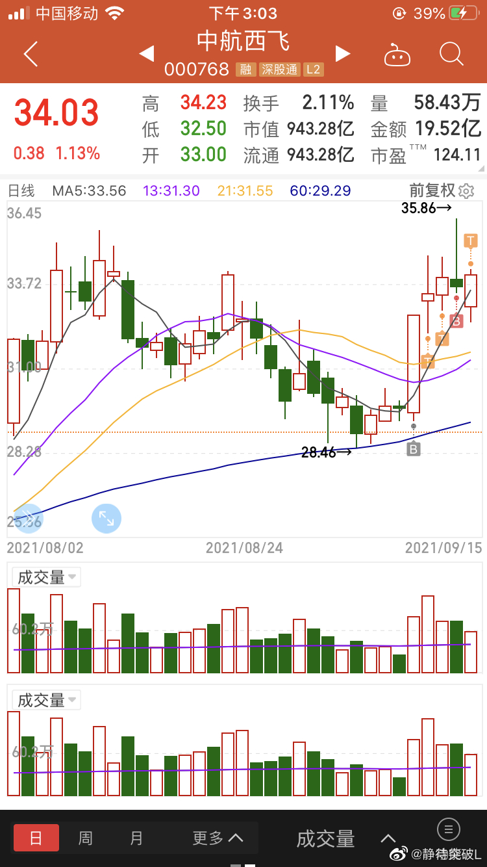Tap the back arrow icon

coord(31,54)
